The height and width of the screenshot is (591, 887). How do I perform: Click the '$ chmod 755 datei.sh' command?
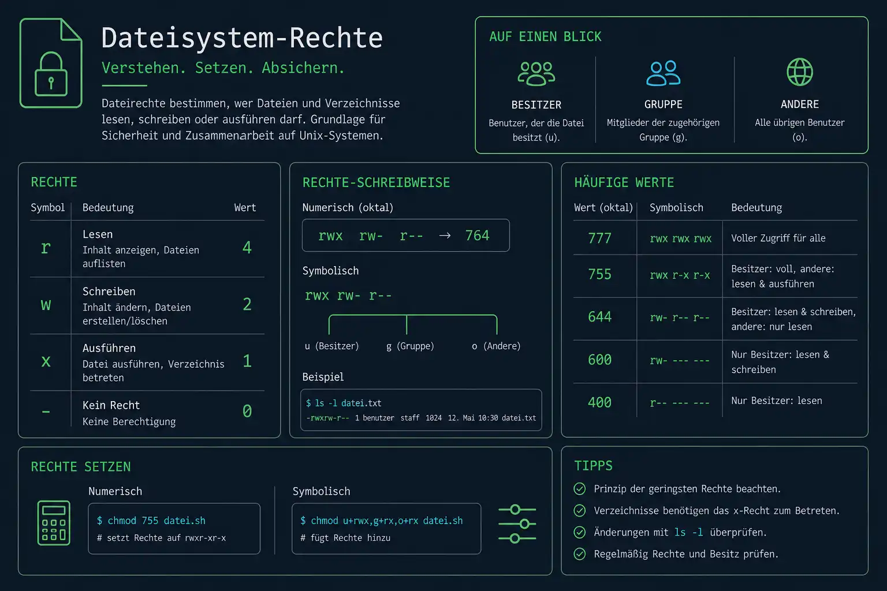tap(151, 521)
